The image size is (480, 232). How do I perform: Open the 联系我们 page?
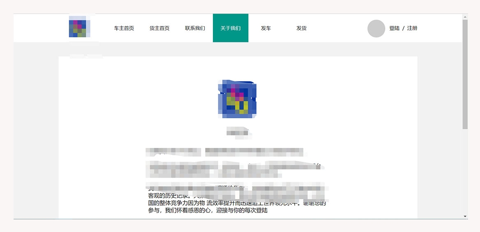pos(195,28)
